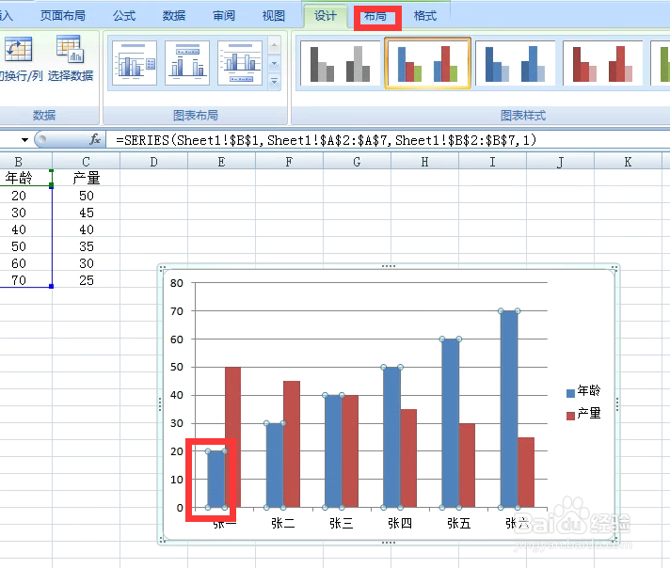Select the blue 张一 age bar
Viewport: 670px width, 568px height.
coord(216,480)
